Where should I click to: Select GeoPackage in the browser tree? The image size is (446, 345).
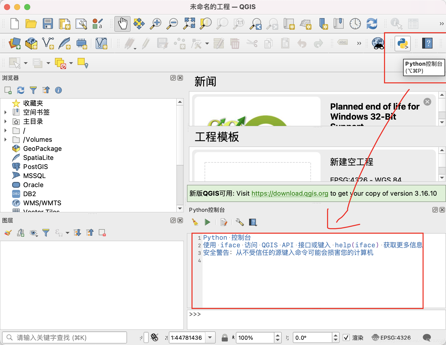click(42, 149)
